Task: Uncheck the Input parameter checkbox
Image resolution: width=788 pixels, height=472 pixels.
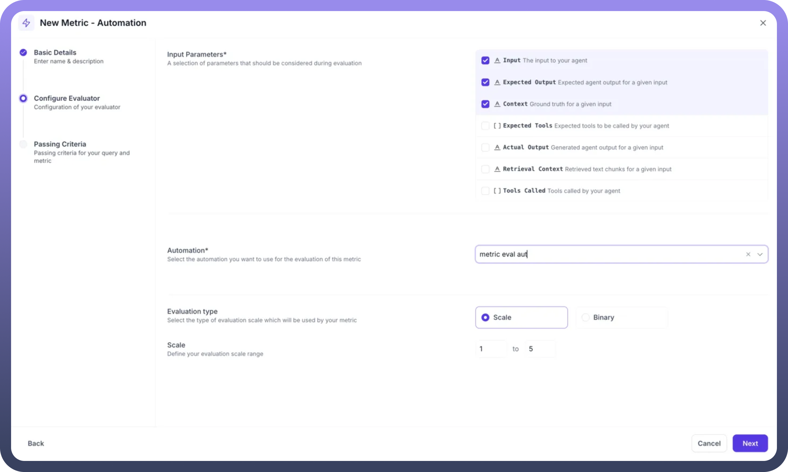Action: click(485, 60)
